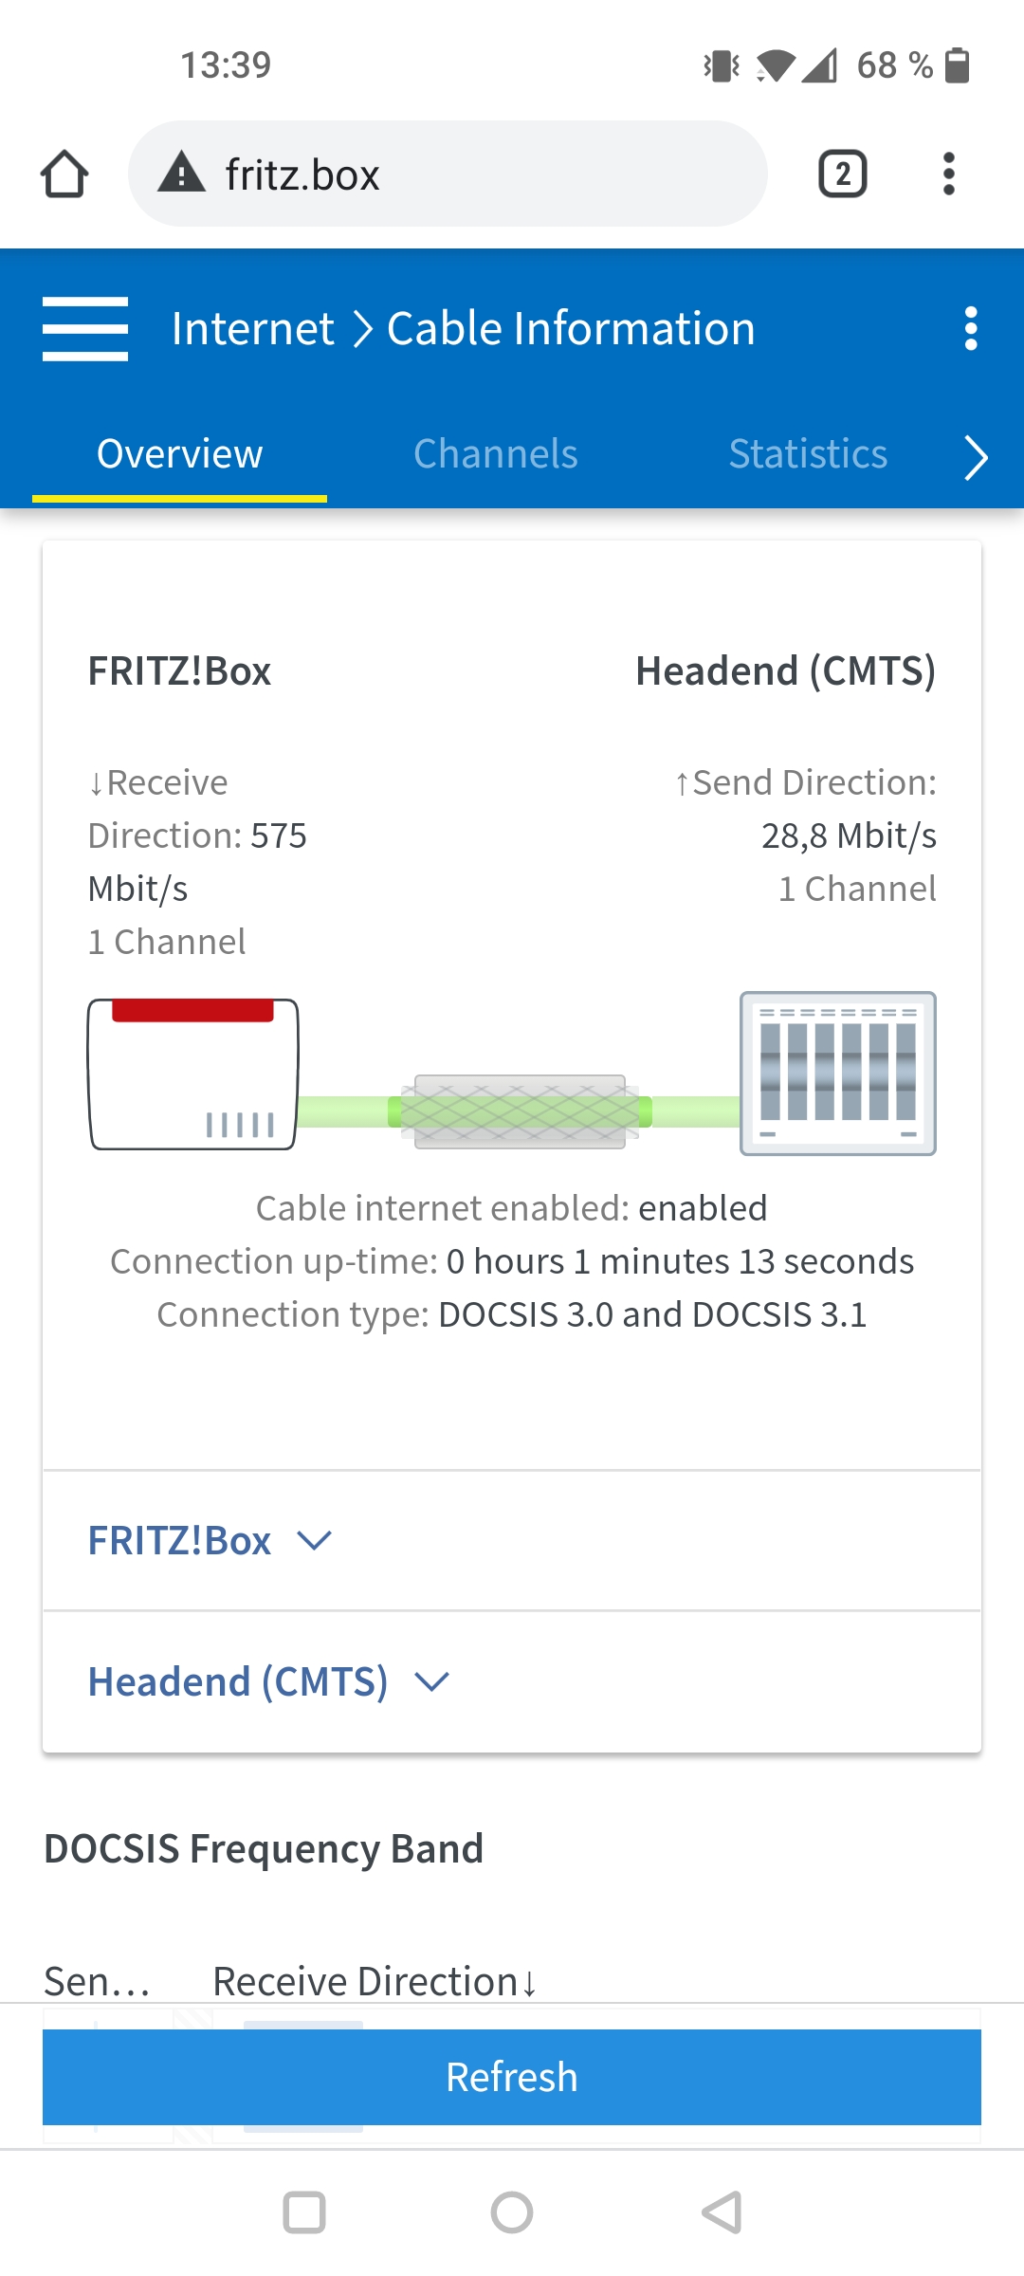This screenshot has height=2276, width=1024.
Task: Open the browser three-dot menu
Action: point(948,174)
